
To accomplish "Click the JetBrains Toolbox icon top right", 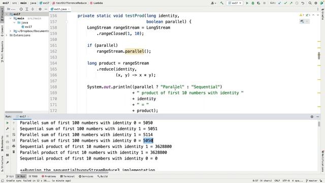I will click(322, 3).
